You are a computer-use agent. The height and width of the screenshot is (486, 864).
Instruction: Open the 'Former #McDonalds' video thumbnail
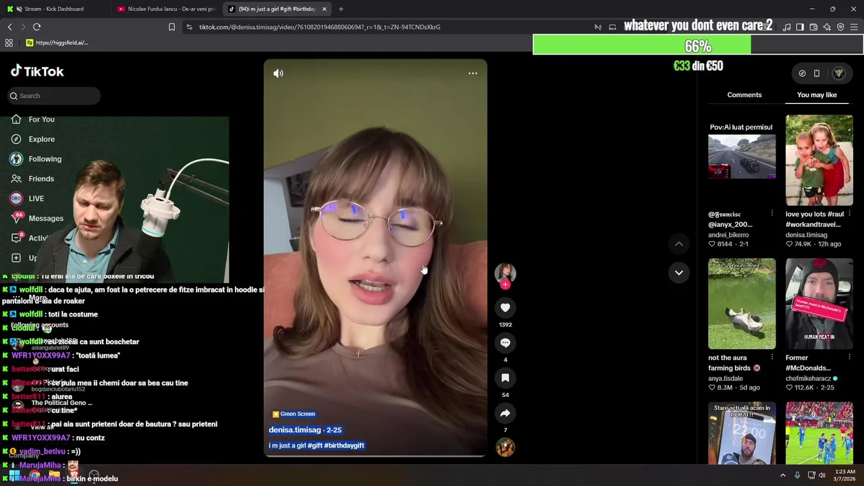pyautogui.click(x=819, y=304)
